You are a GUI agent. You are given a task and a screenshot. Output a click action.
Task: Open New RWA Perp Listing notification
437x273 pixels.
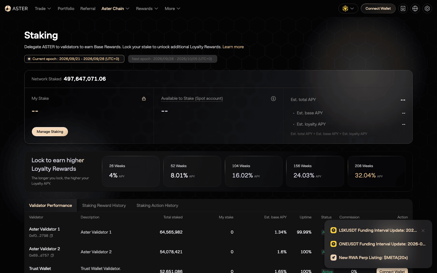tap(373, 258)
